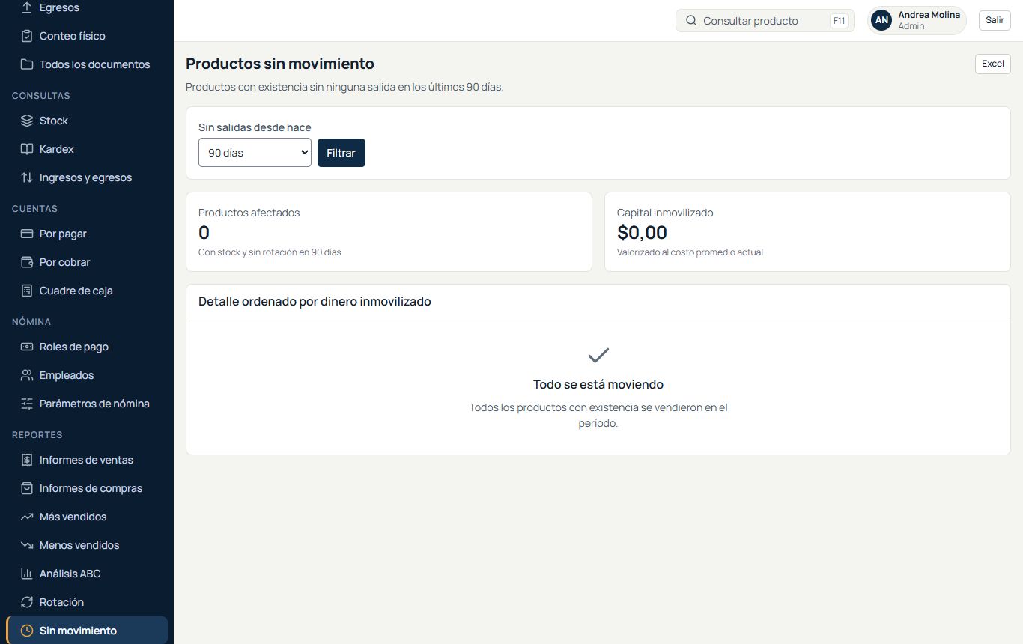The width and height of the screenshot is (1023, 644).
Task: Open the Más vendidos report
Action: (87, 517)
